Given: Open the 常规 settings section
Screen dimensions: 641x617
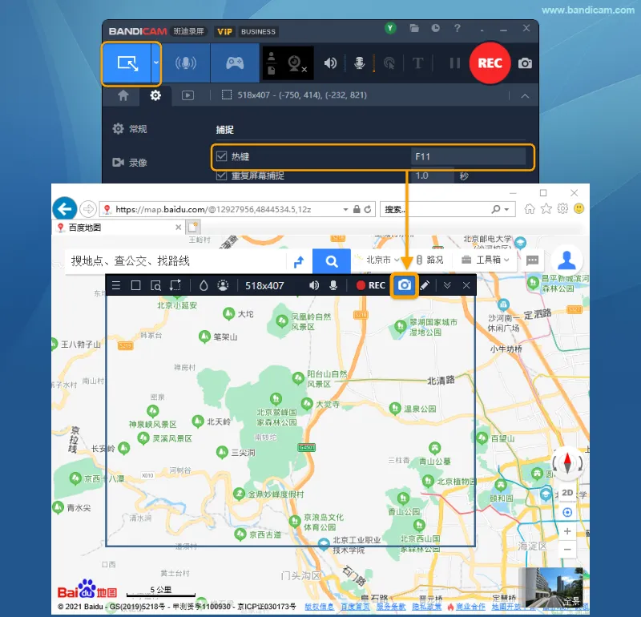Looking at the screenshot, I should coord(130,129).
